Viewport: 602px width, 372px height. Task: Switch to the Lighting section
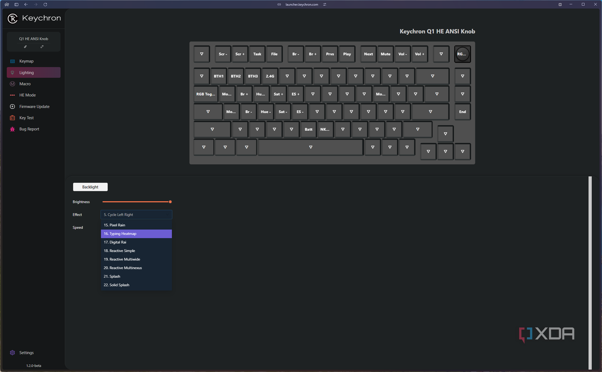pos(34,73)
